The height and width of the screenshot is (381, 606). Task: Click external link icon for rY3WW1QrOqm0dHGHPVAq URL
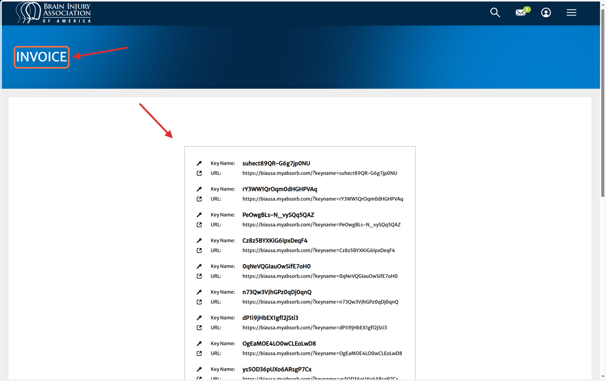pos(199,199)
